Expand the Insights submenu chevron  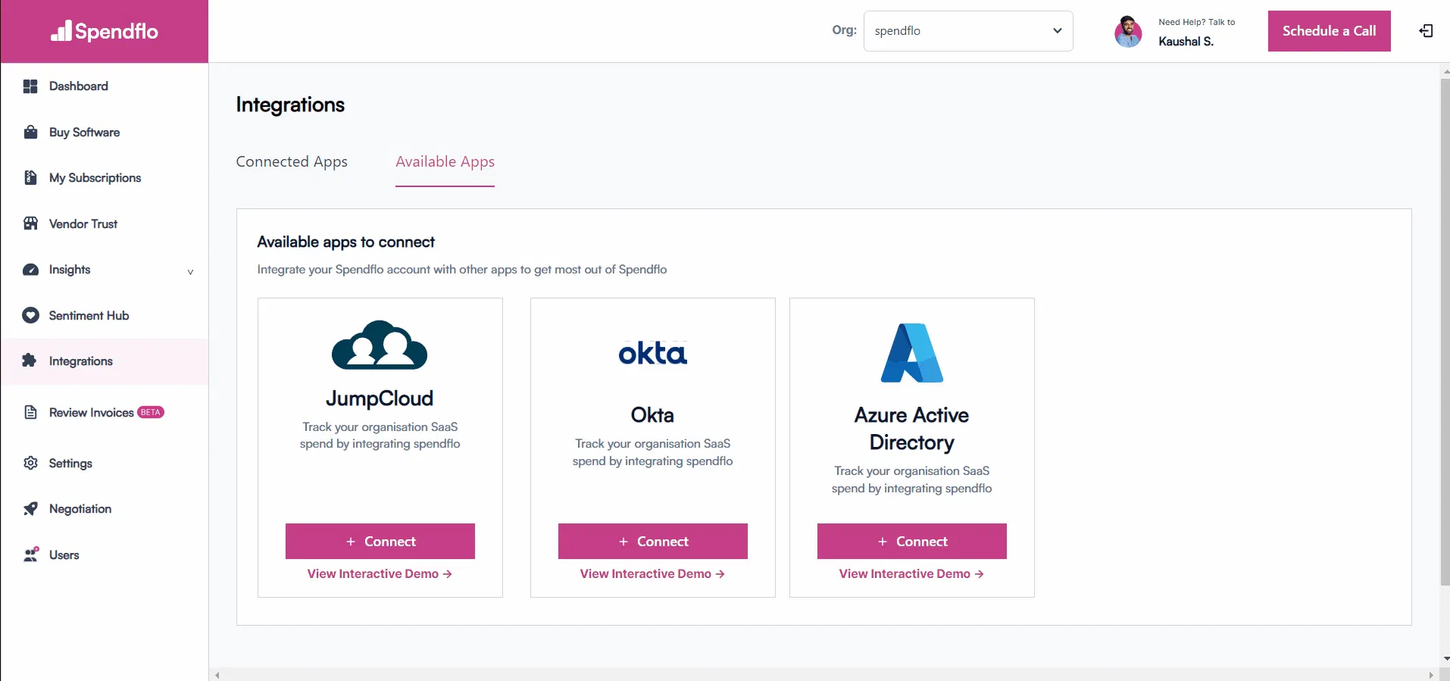190,272
